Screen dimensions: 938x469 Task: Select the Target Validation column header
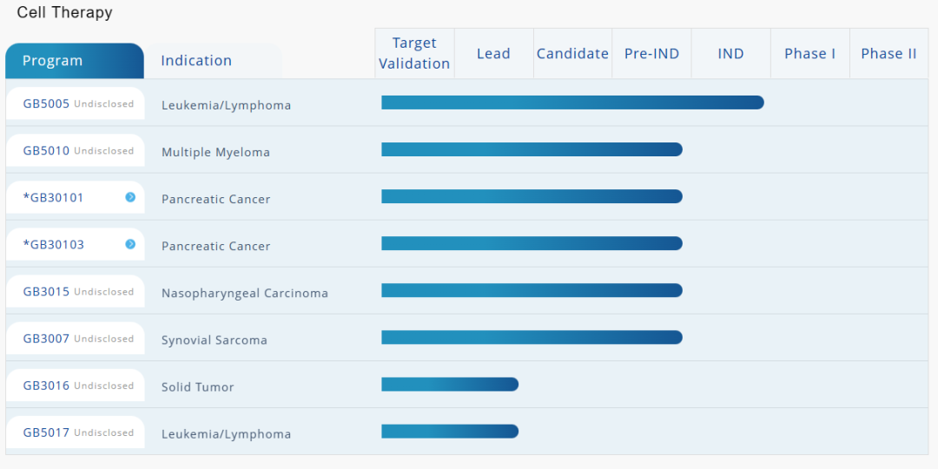414,54
